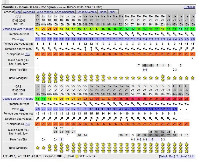This screenshot has height=161, width=198.
Task: Expand the Other... tab menu
Action: 113,12
